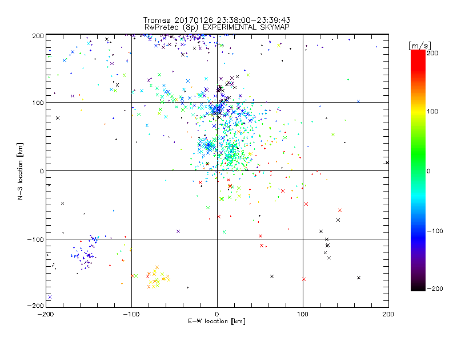Select the '-100' tick on the E-W axis

(131, 314)
